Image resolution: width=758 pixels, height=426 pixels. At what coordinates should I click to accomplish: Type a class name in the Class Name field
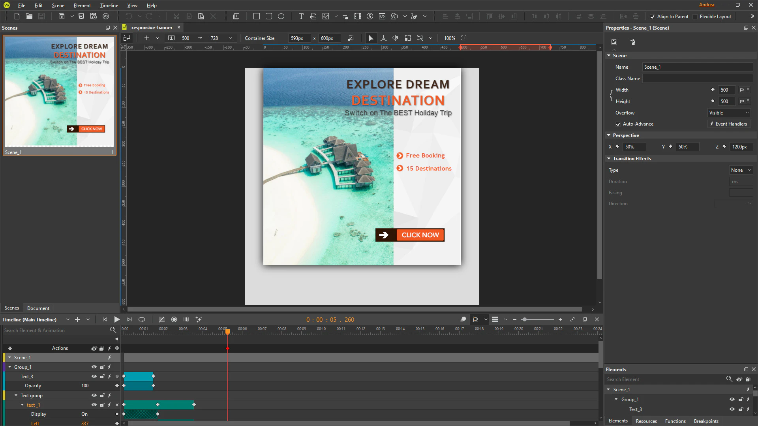tap(697, 78)
